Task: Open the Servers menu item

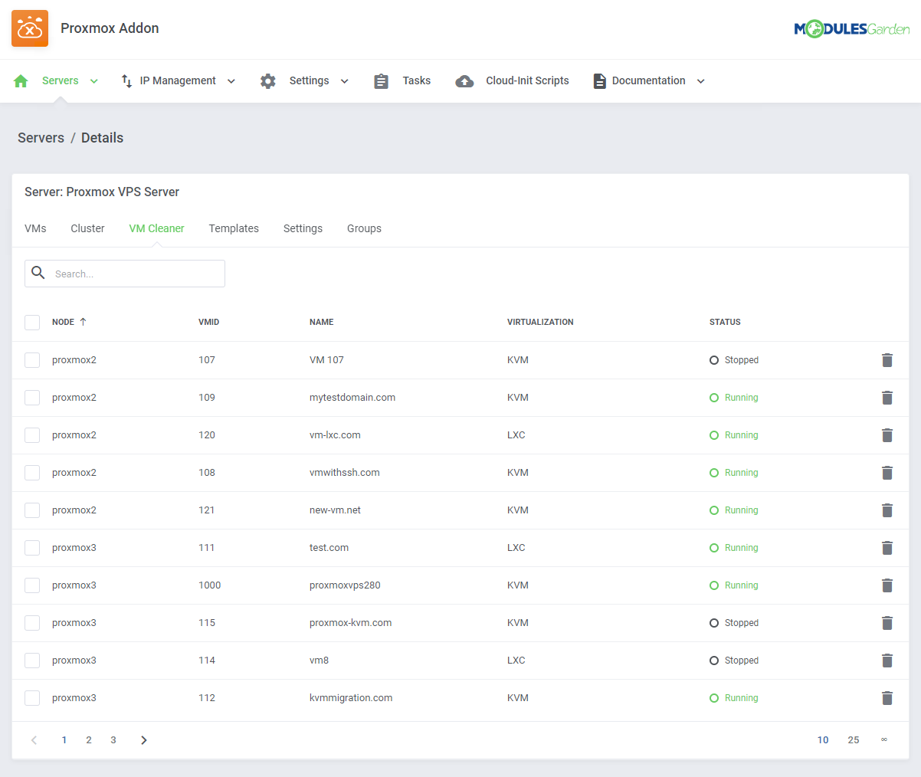Action: coord(60,80)
